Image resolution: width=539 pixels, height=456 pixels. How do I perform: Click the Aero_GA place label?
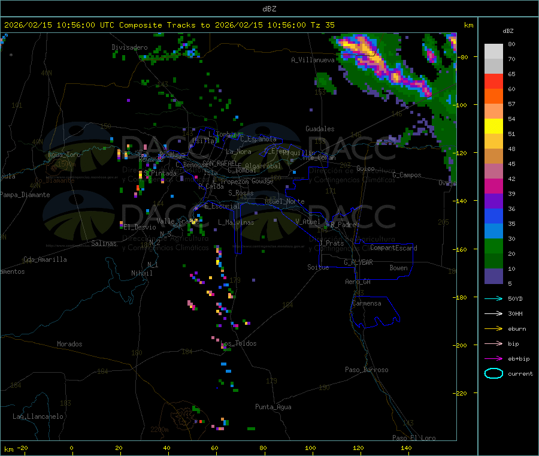click(x=358, y=282)
